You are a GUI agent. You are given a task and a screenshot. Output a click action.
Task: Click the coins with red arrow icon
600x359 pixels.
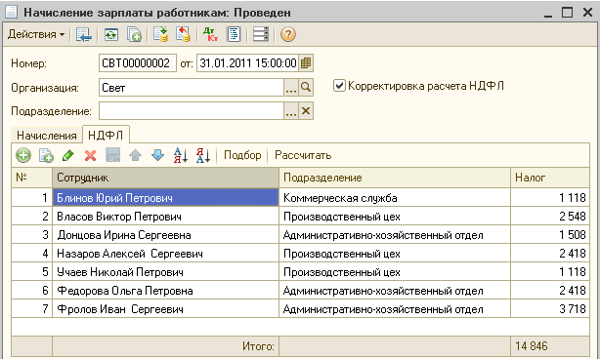tap(184, 34)
